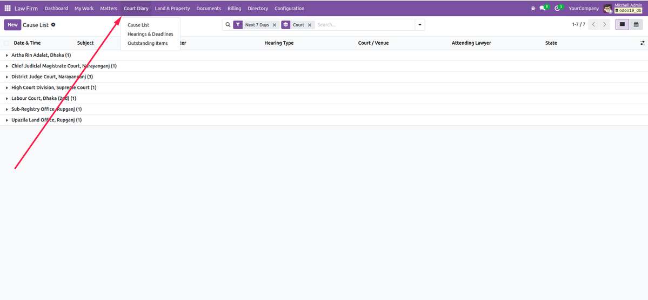This screenshot has height=300, width=648.
Task: Open the activities clock icon
Action: pos(557,8)
